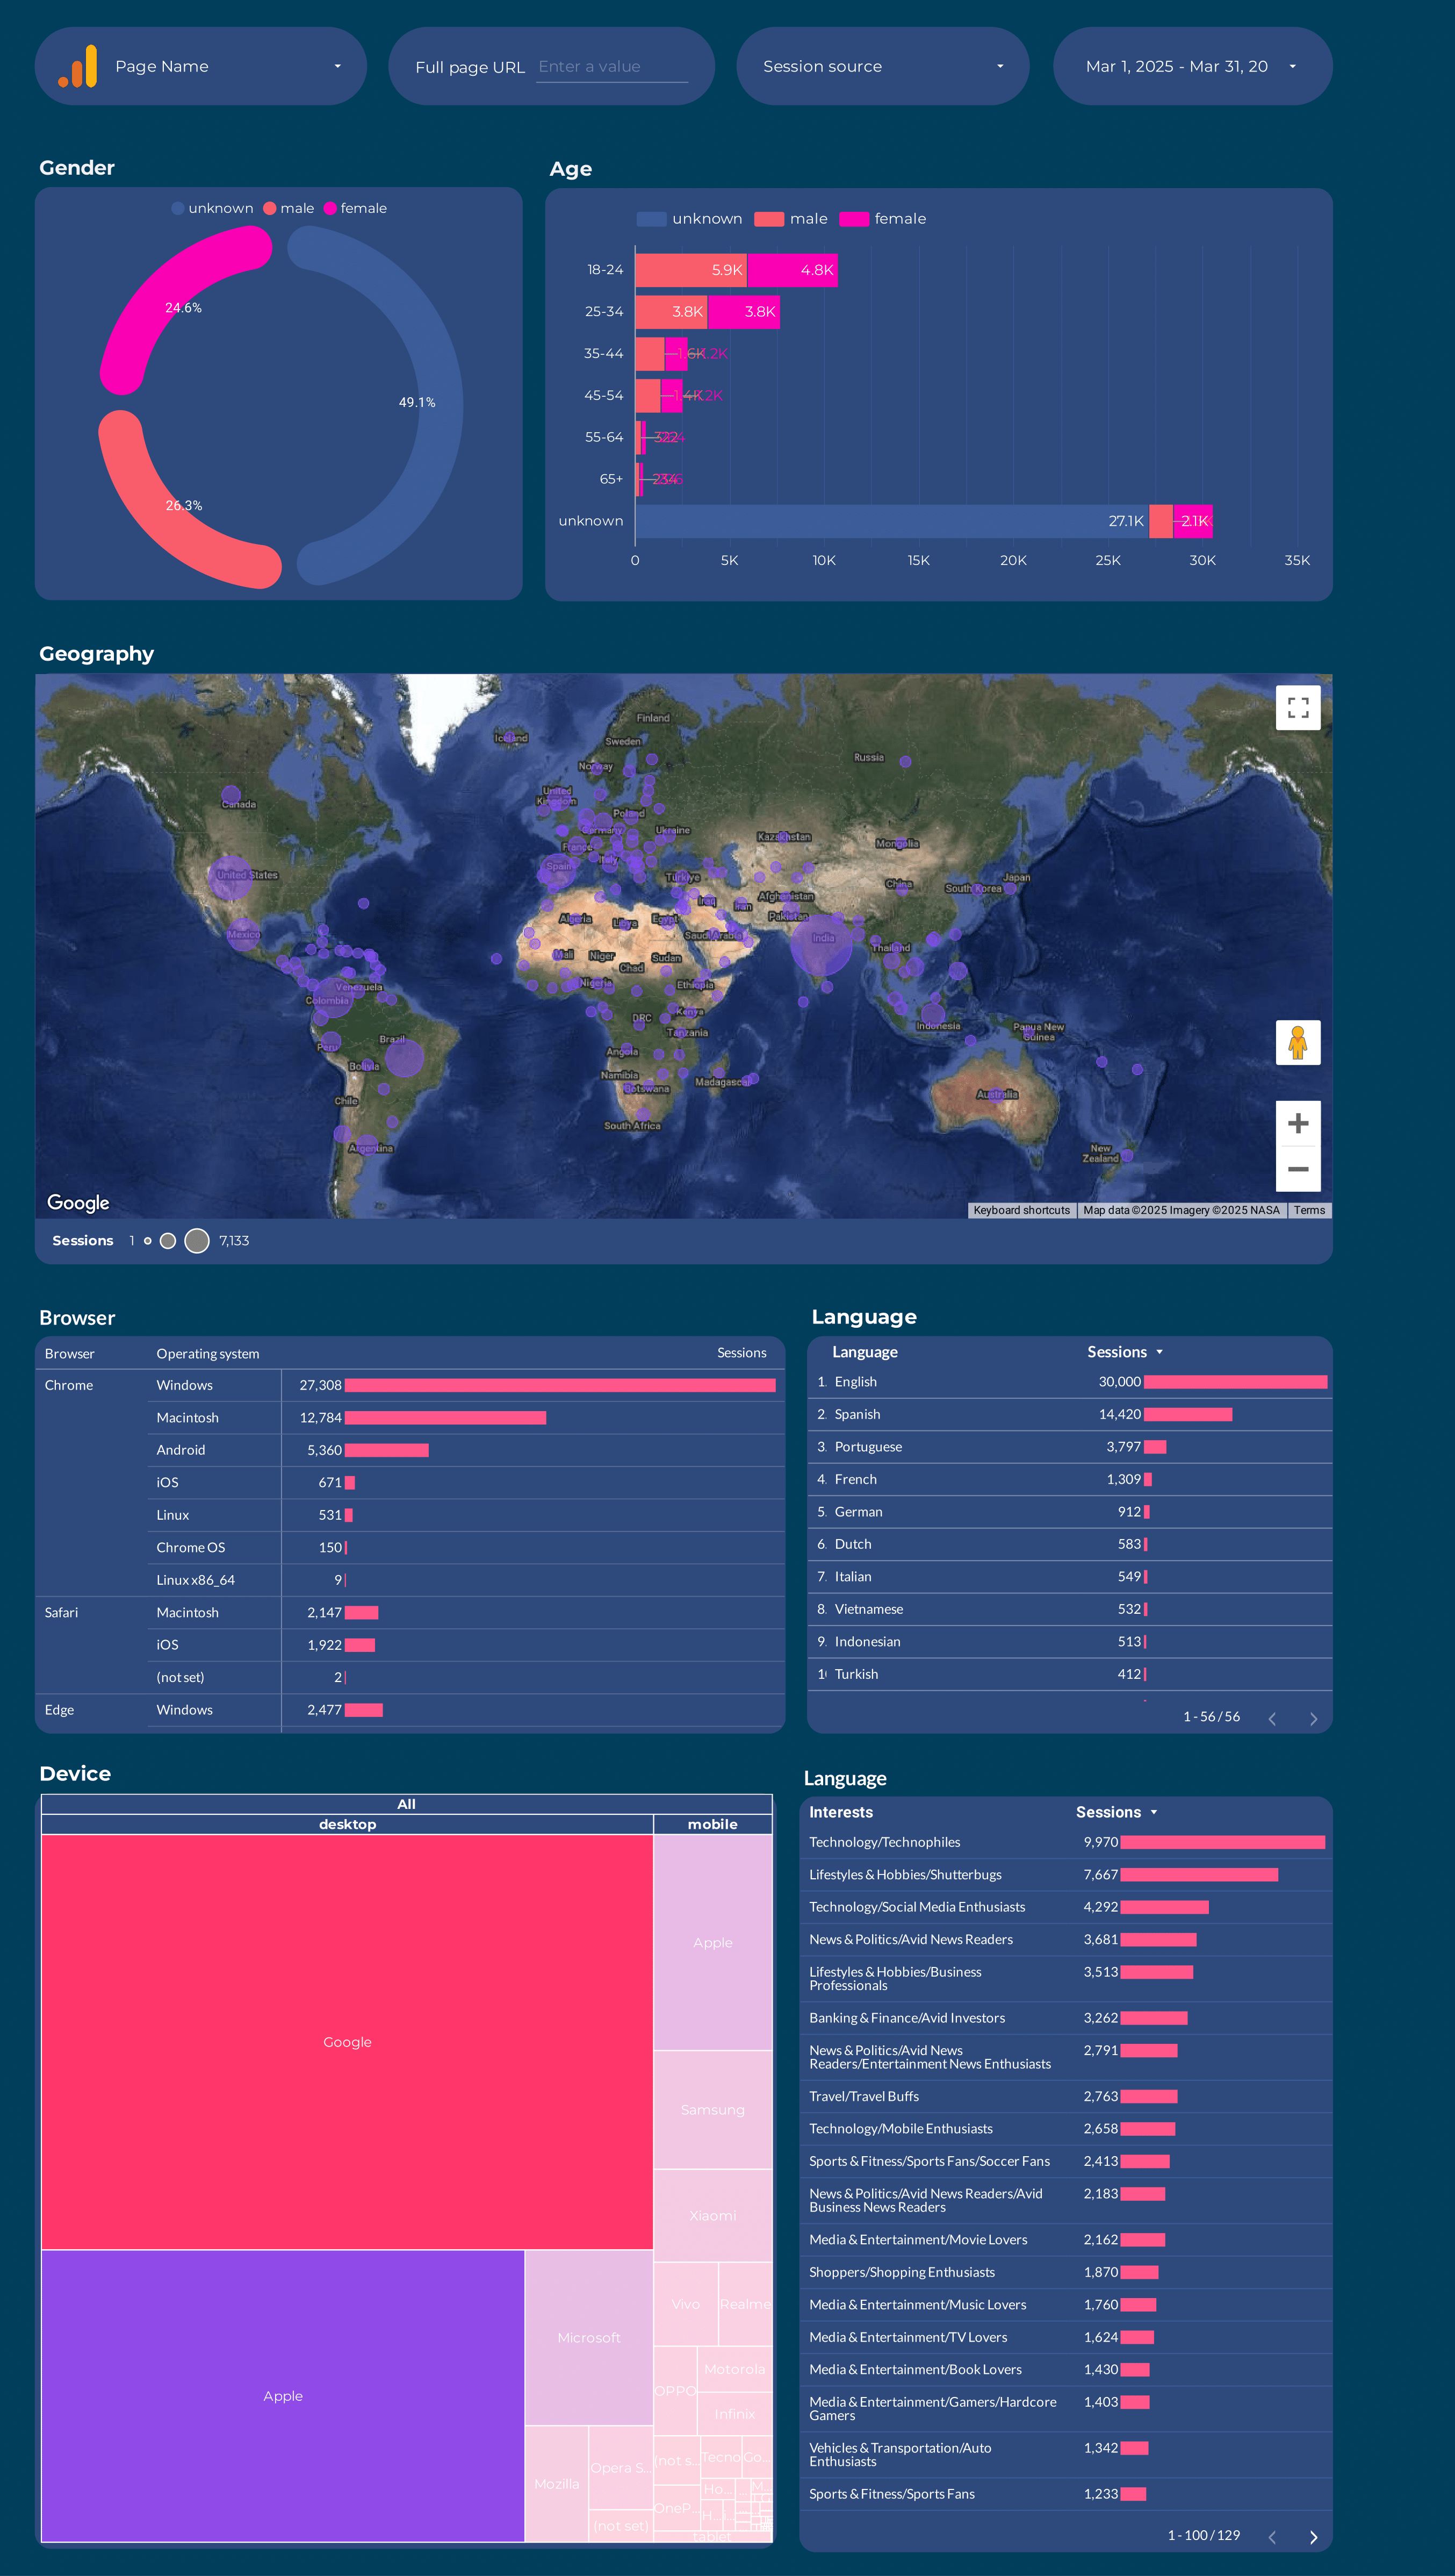Select the Travel/Travel Buffs interest row
This screenshot has height=2576, width=1455.
tap(1067, 2096)
